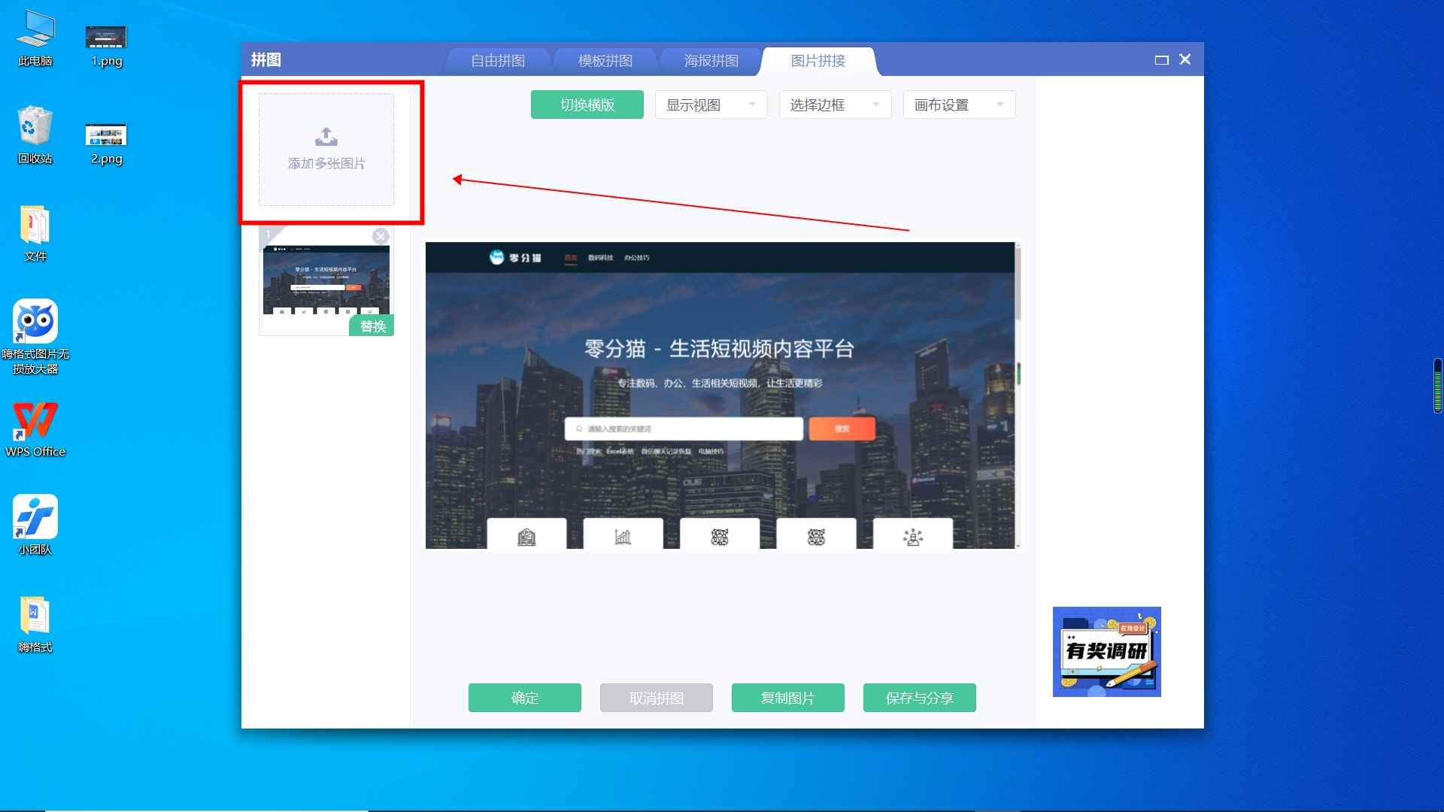Viewport: 1444px width, 812px height.
Task: Click the 确定 confirm button
Action: 524,698
